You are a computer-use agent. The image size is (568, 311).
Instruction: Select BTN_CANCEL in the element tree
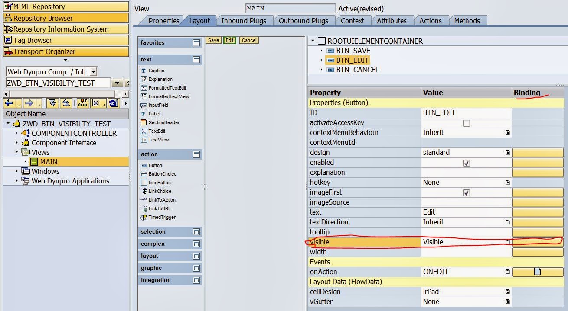(x=357, y=70)
